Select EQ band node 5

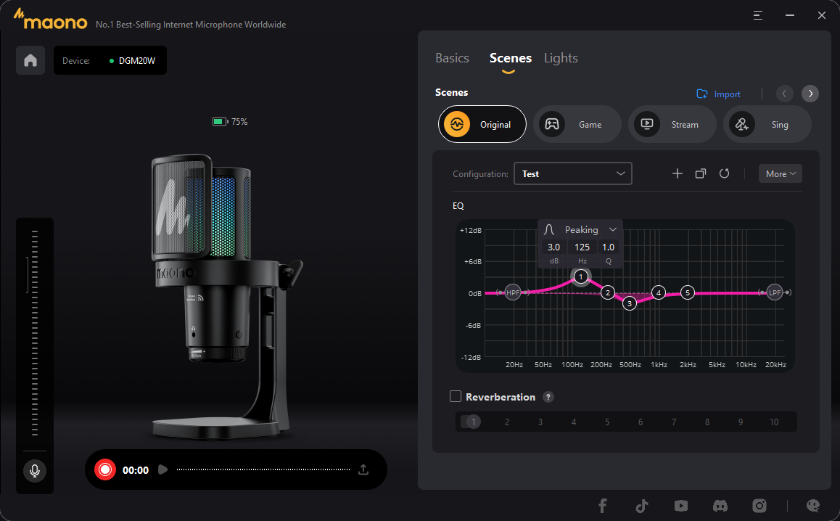688,292
